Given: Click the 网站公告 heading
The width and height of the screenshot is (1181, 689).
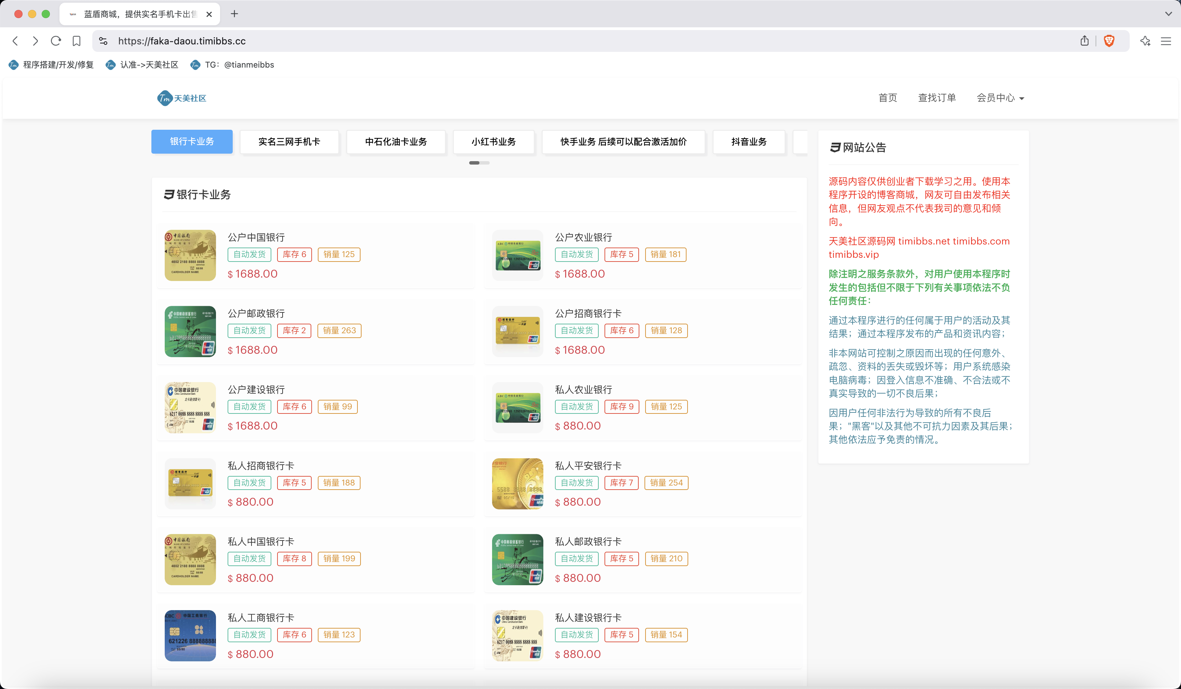Looking at the screenshot, I should click(858, 147).
